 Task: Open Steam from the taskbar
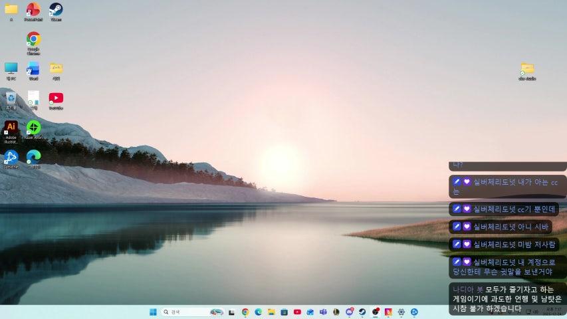(x=362, y=312)
